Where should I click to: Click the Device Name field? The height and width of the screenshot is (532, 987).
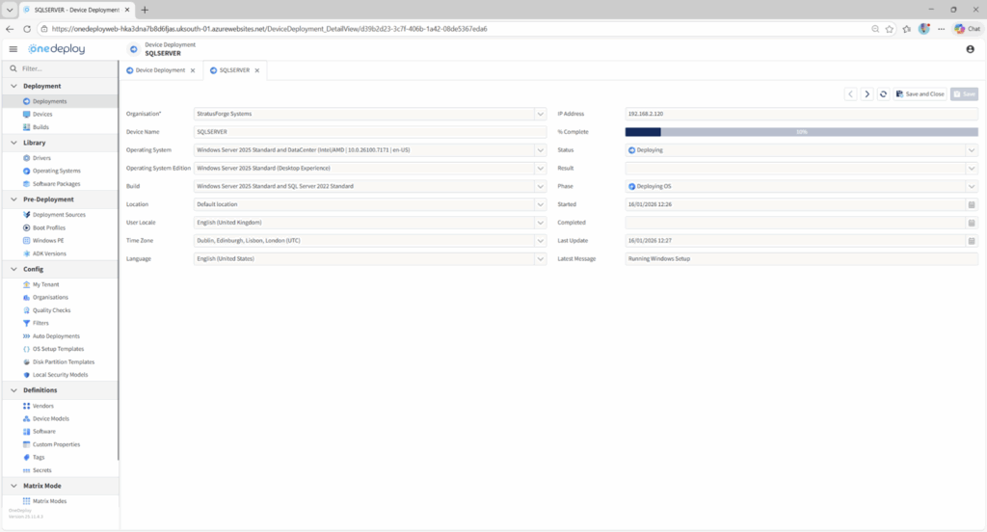(x=369, y=132)
